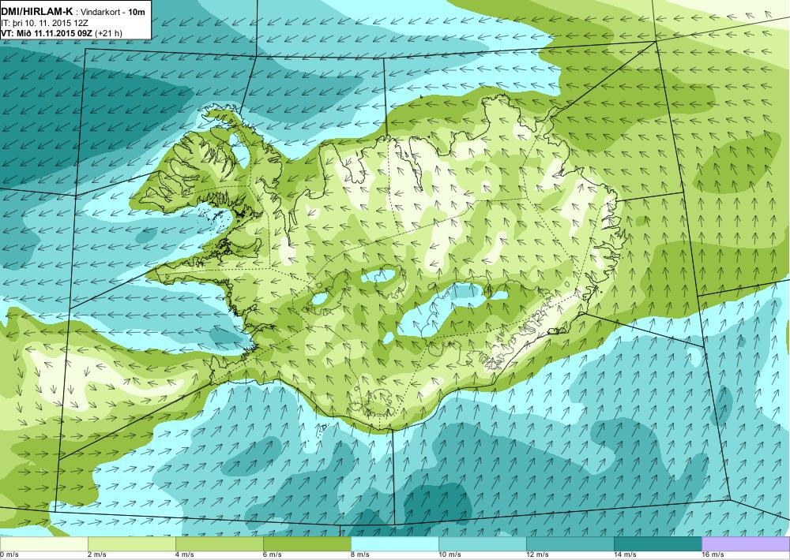Click the "14 m/s" legend label
The image size is (790, 560).
pyautogui.click(x=626, y=555)
